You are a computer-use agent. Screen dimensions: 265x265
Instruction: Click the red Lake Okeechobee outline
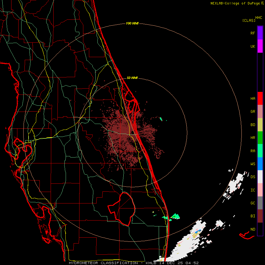122,209
